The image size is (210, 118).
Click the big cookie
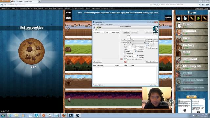click(31, 51)
